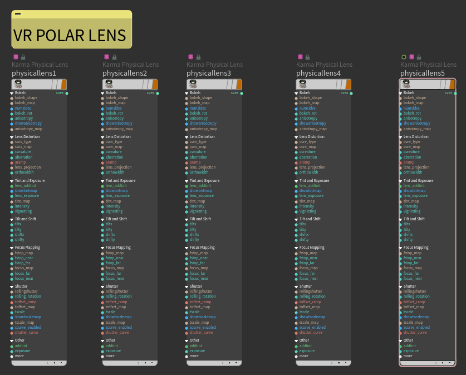Click the physicallens1 Karma lens node icon
Screen dimensions: 466x375
[17, 84]
